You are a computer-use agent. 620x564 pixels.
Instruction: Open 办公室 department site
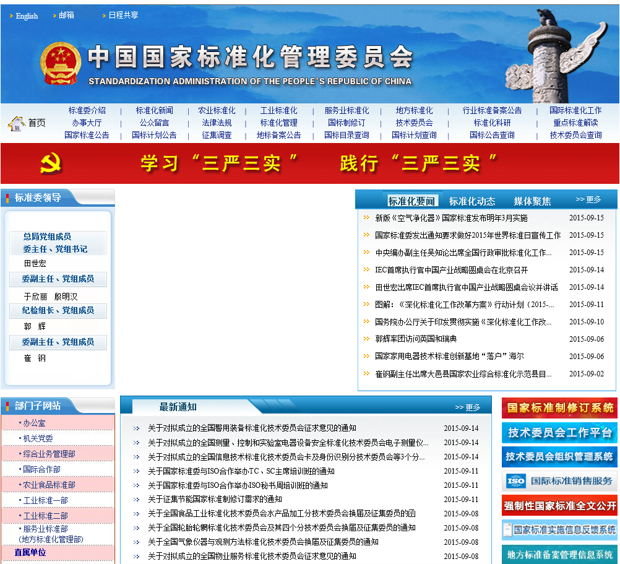pos(34,423)
